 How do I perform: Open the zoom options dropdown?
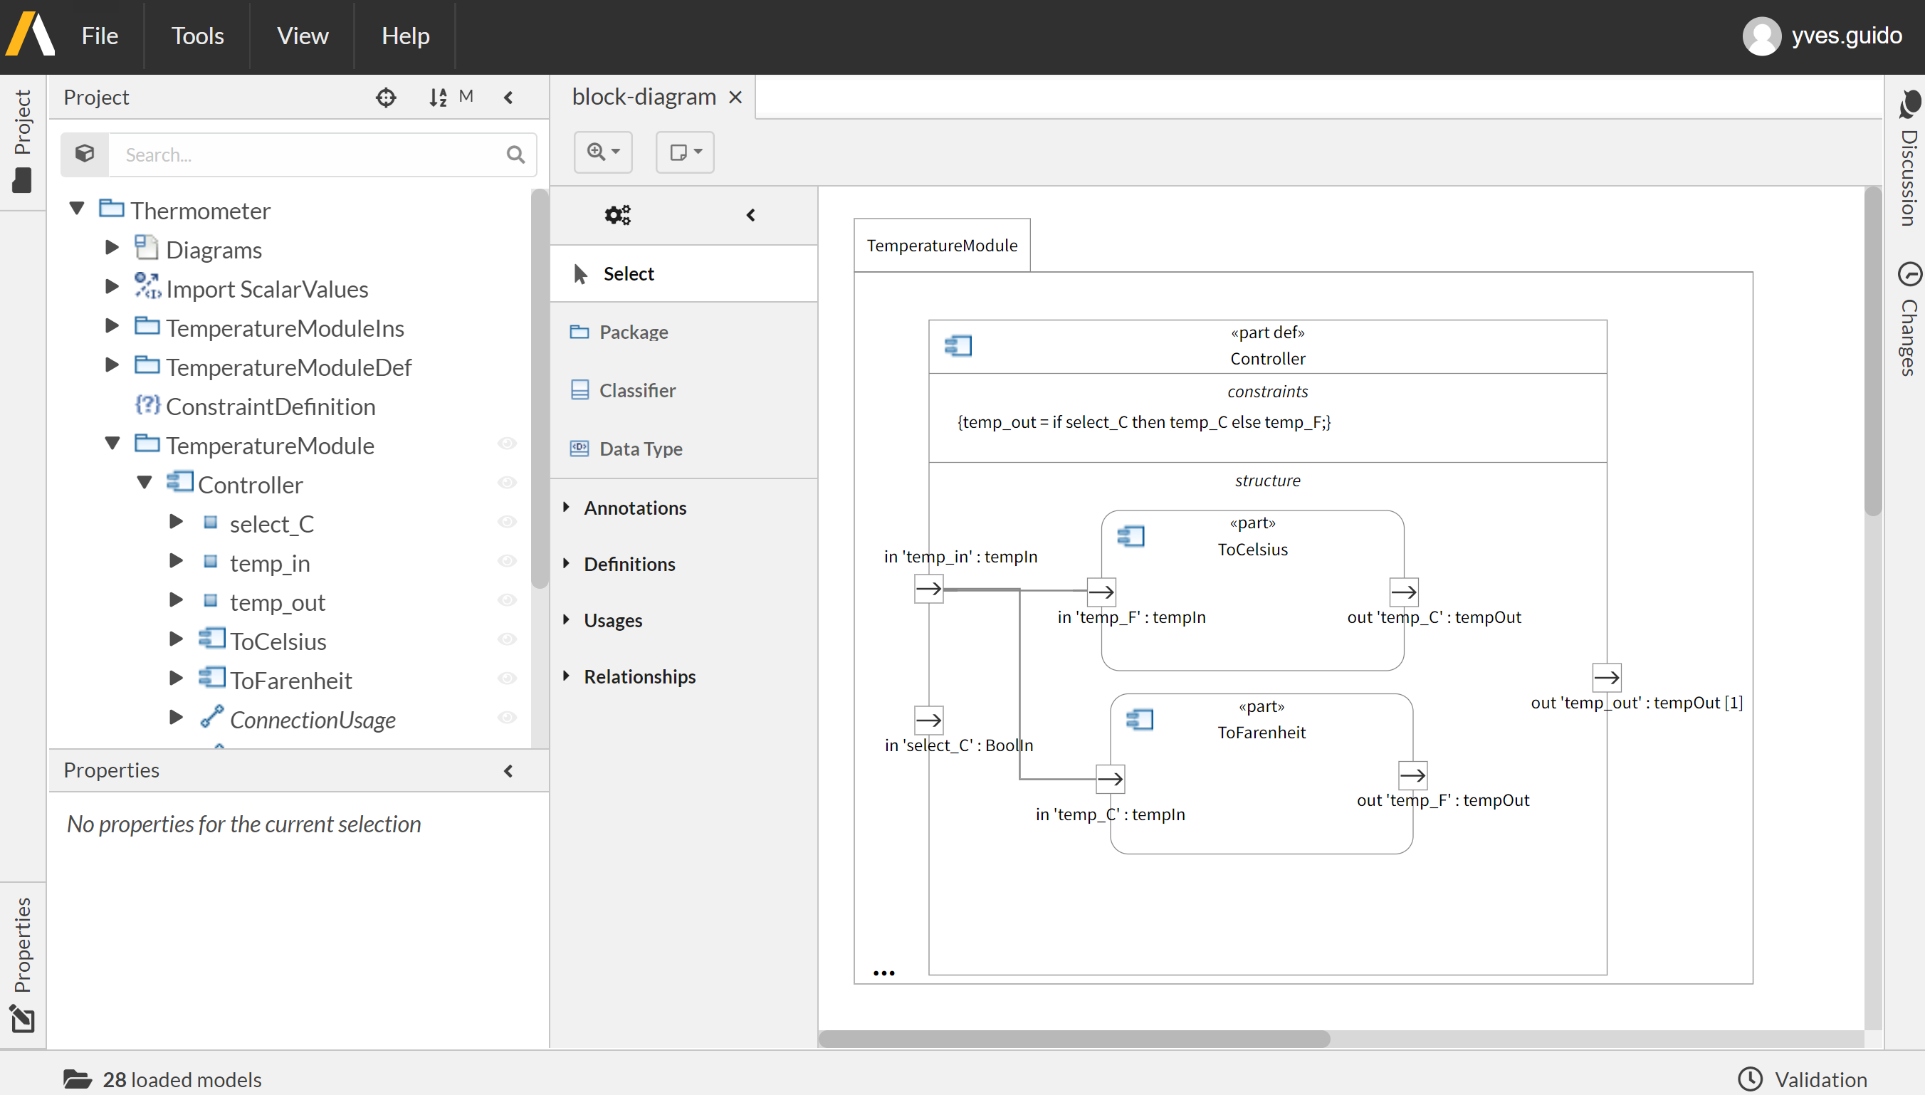pos(603,152)
